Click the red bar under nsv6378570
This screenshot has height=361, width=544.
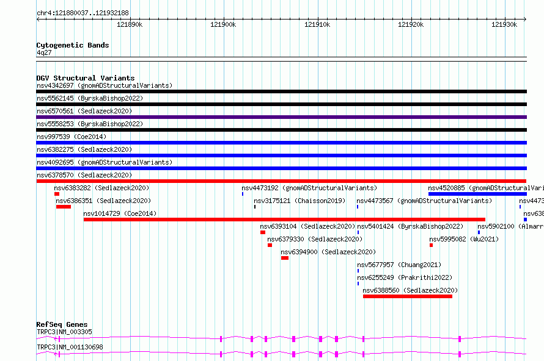pos(281,181)
